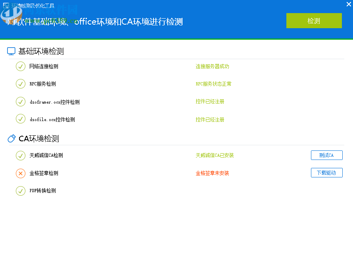The height and width of the screenshot is (256, 353).
Task: Click the USB key icon of CA环境检测 section
Action: coord(11,138)
